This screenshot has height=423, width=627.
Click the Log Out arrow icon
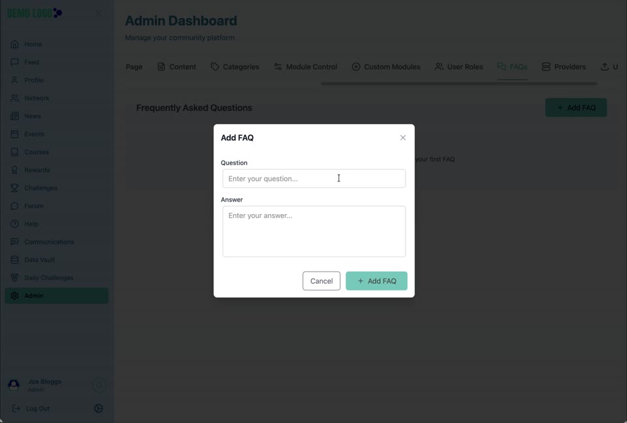[x=16, y=408]
